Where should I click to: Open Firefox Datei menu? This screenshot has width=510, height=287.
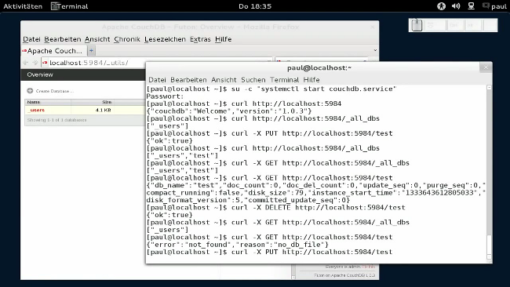31,39
